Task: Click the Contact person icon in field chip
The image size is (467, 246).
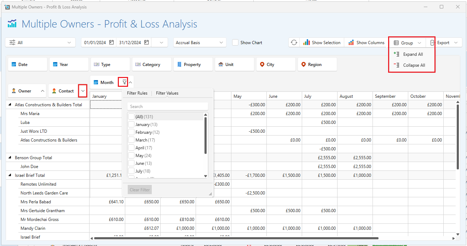Action: tap(54, 91)
